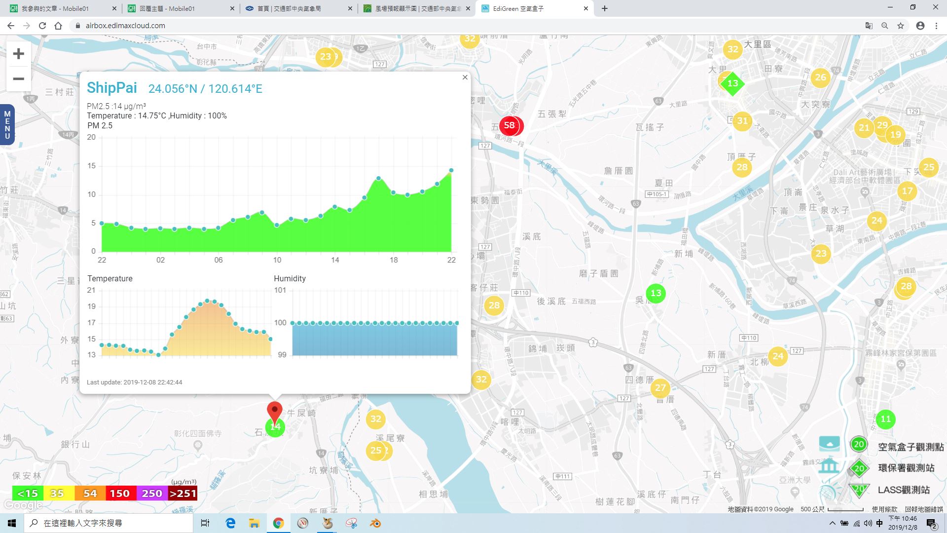Image resolution: width=947 pixels, height=533 pixels.
Task: Open Chrome three-dot menu
Action: tap(936, 26)
